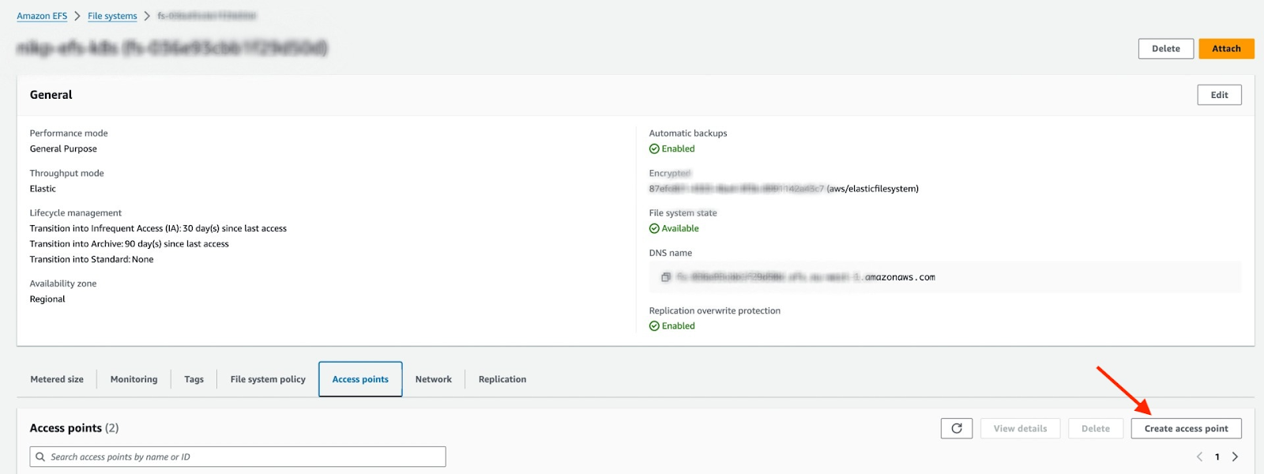This screenshot has width=1264, height=474.
Task: Click the Enabled checkmark under Automatic backups
Action: [x=654, y=149]
